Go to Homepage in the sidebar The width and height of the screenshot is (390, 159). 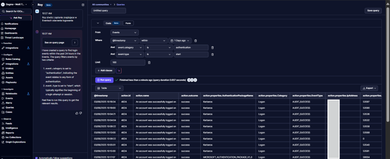(x=10, y=28)
